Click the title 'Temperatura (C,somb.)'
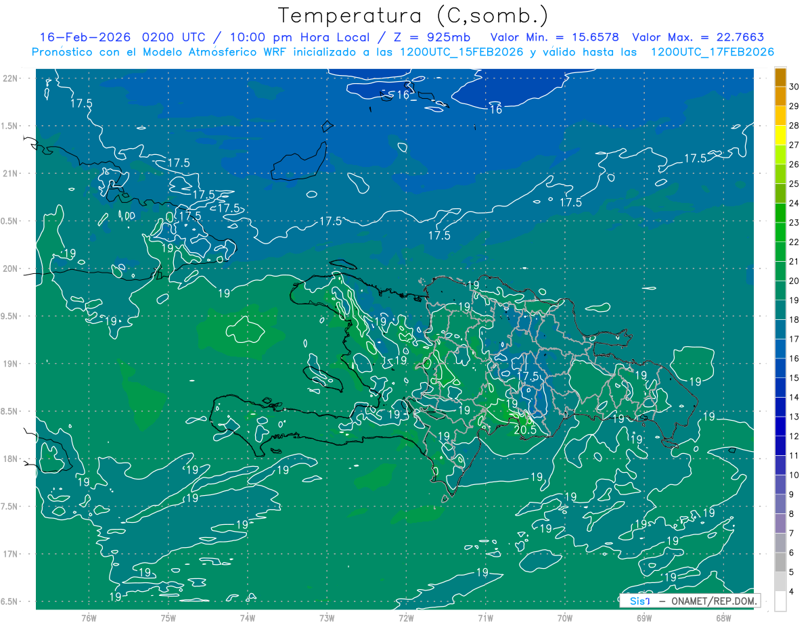812x627 pixels. [413, 16]
